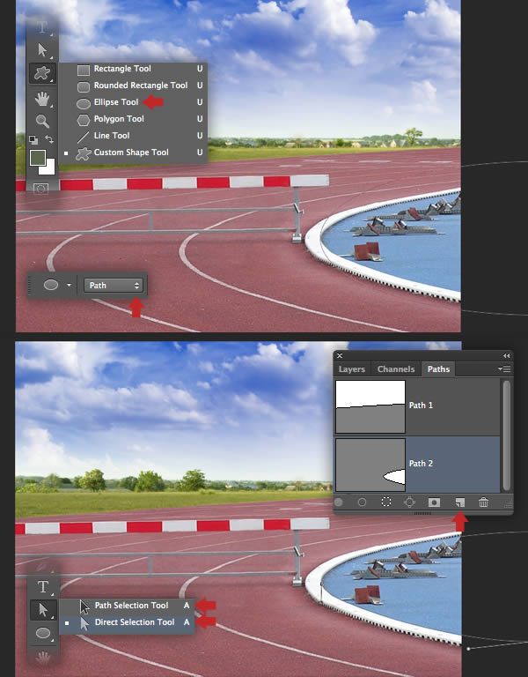Click the Custom Shape tool toolbar button

coord(42,72)
